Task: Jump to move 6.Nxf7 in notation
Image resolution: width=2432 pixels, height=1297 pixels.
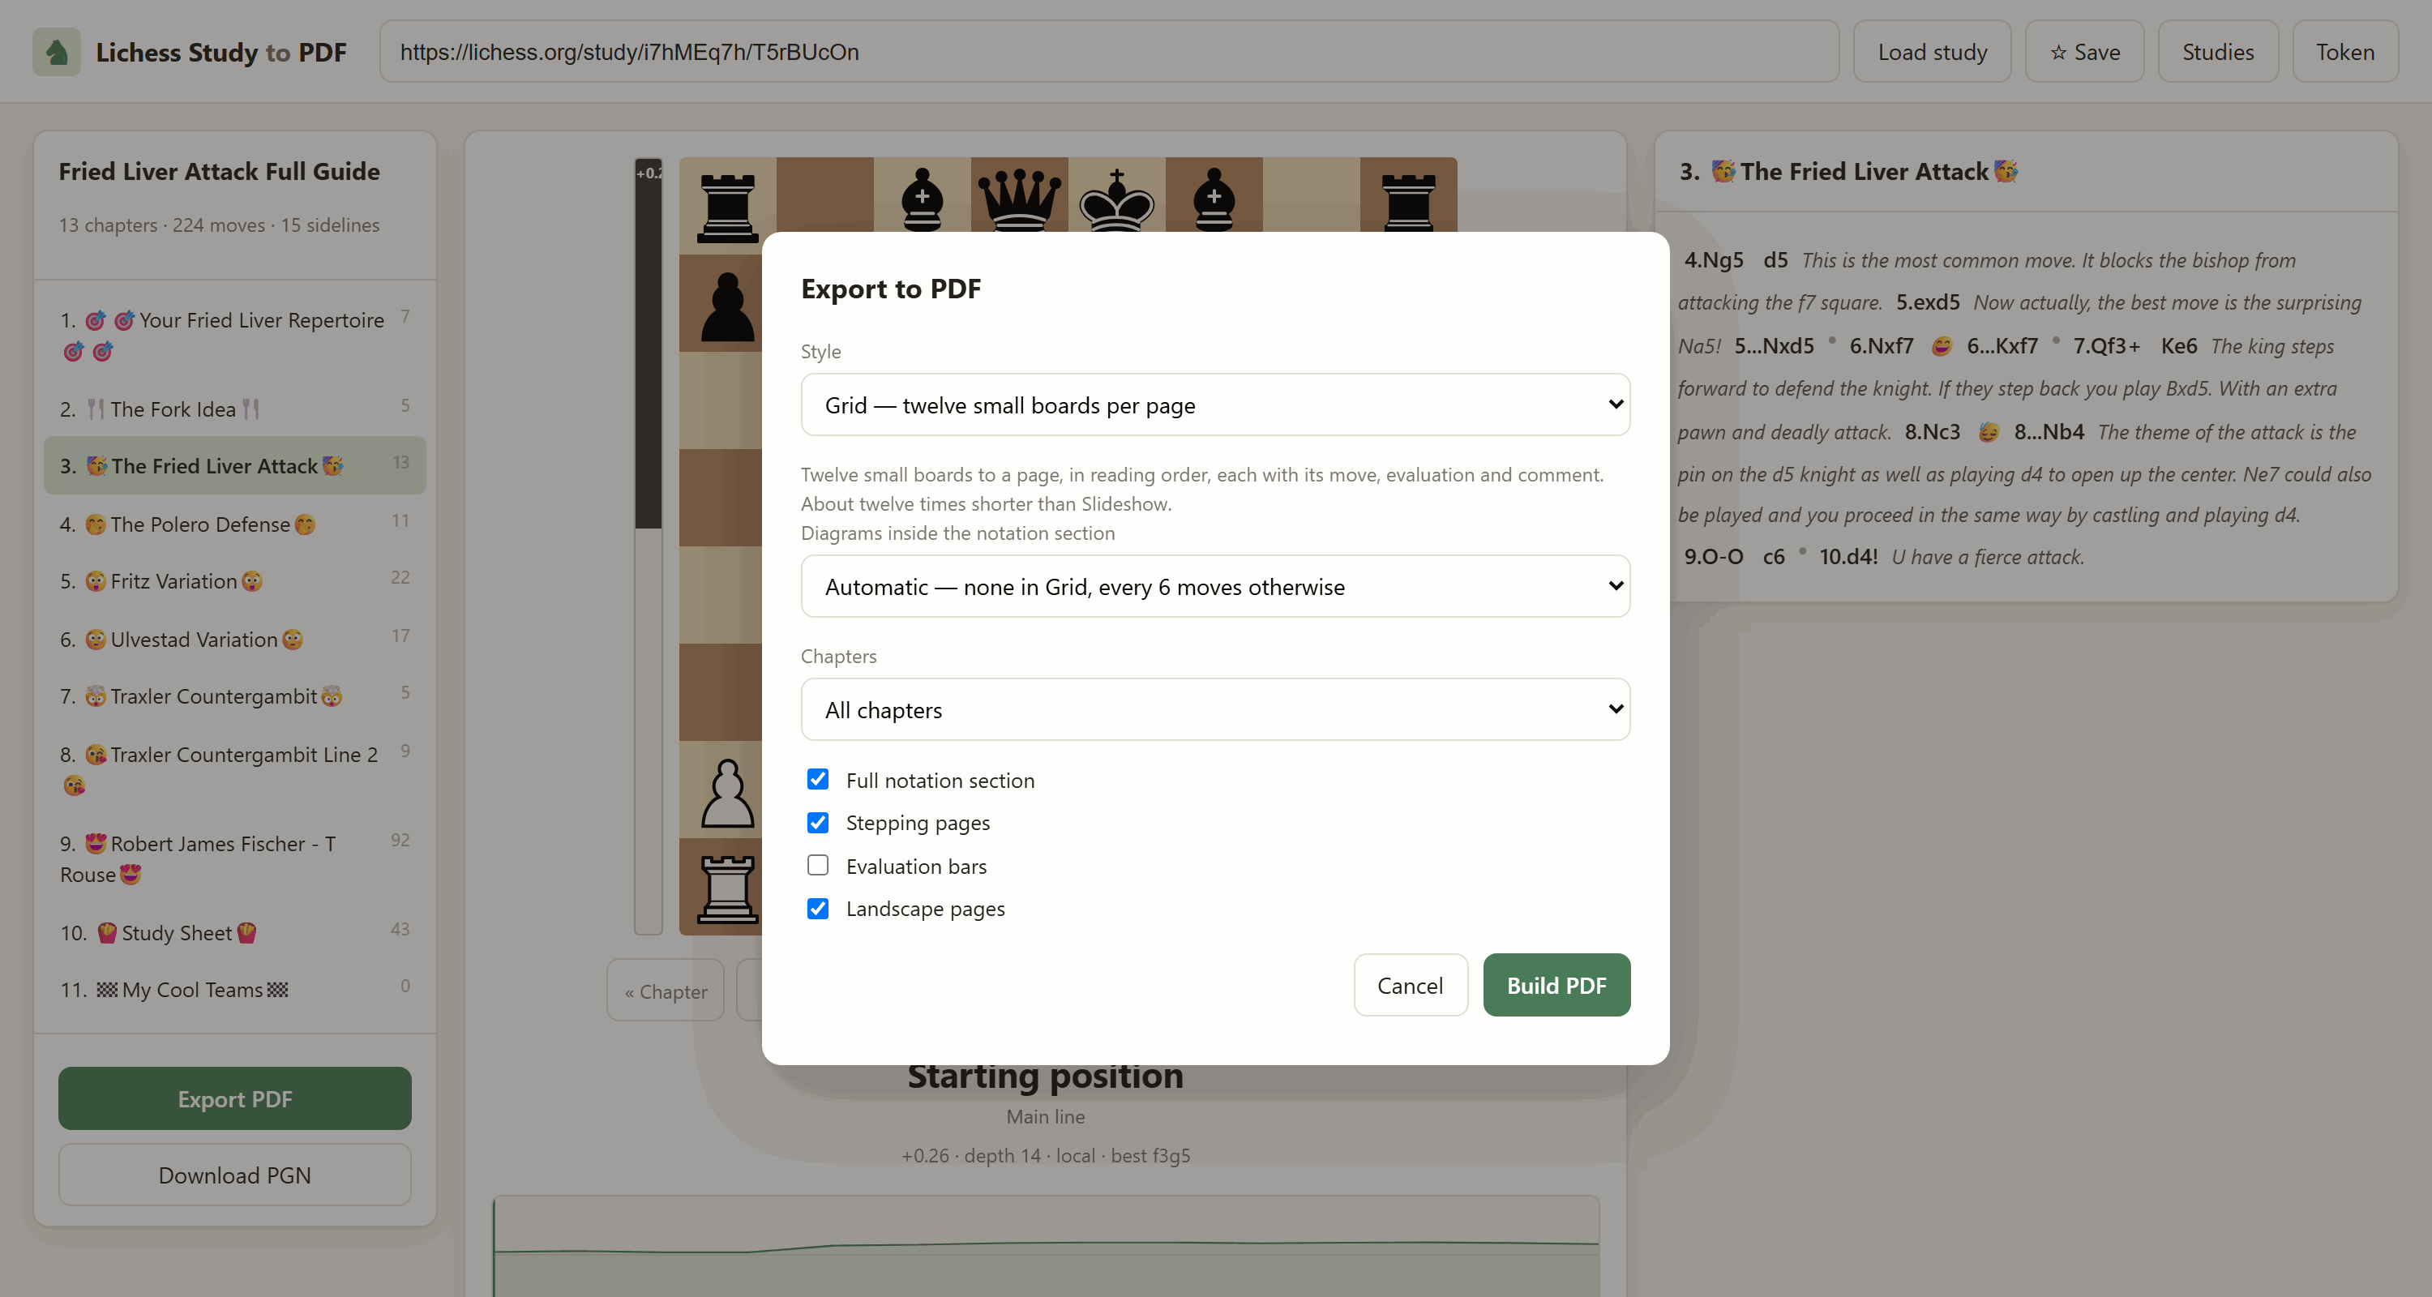Action: click(x=1881, y=345)
